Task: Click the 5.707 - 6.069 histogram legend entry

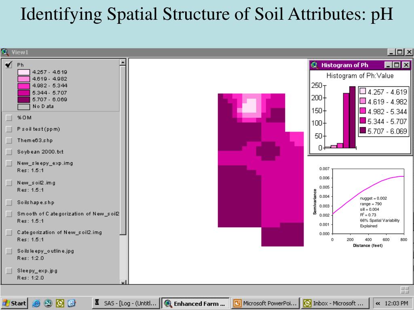Action: coord(383,131)
